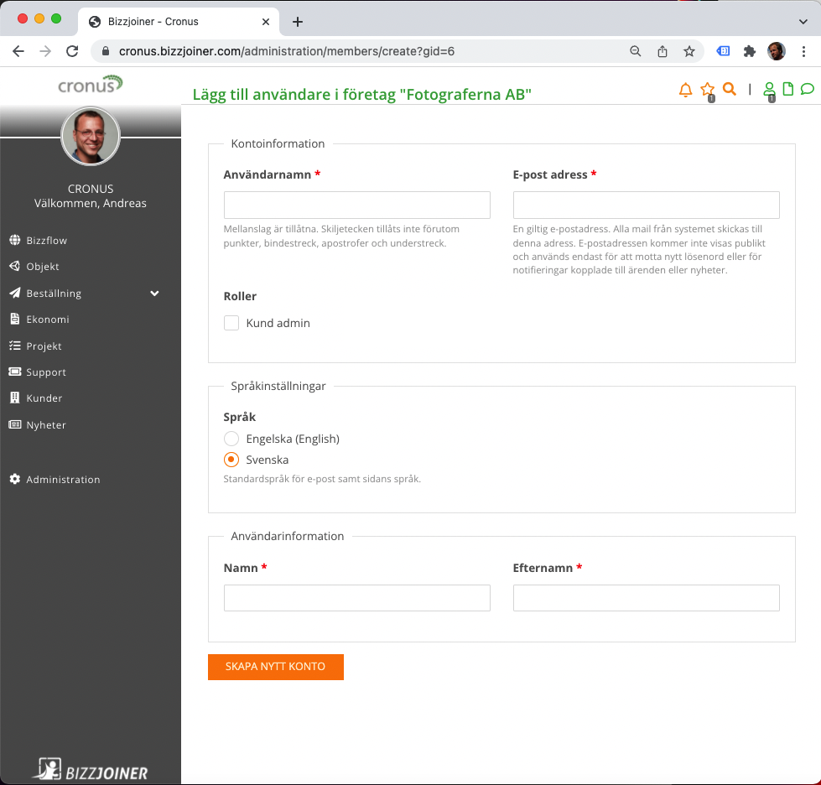The image size is (821, 785).
Task: Enable the Kund admin checkbox
Action: (x=231, y=322)
